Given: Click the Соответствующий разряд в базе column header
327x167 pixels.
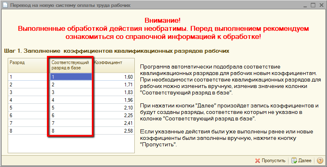Looking at the screenshot, I should pos(70,65).
